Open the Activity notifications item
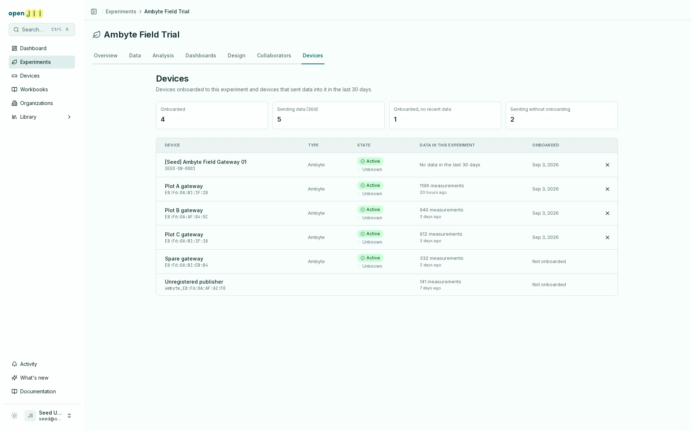 (42, 364)
